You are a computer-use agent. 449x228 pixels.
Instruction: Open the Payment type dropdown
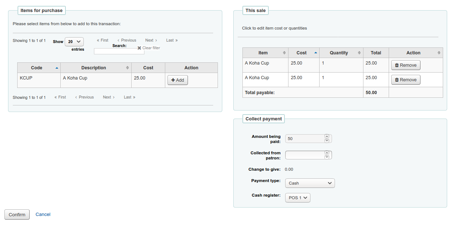tap(310, 183)
